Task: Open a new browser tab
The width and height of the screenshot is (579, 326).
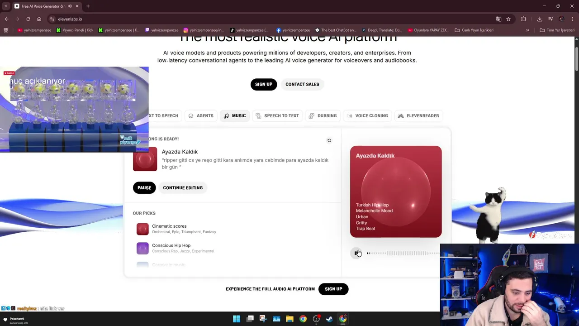Action: pyautogui.click(x=88, y=6)
